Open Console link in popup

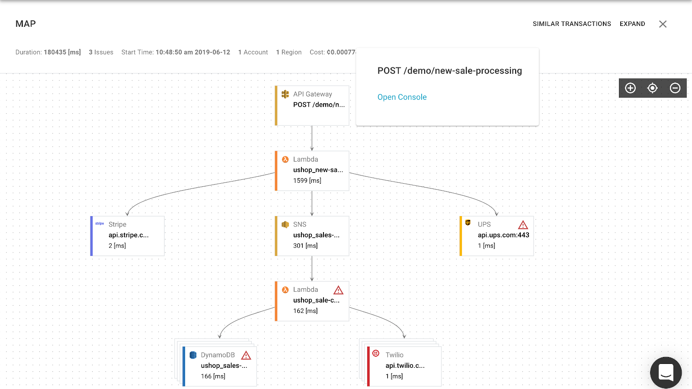402,97
